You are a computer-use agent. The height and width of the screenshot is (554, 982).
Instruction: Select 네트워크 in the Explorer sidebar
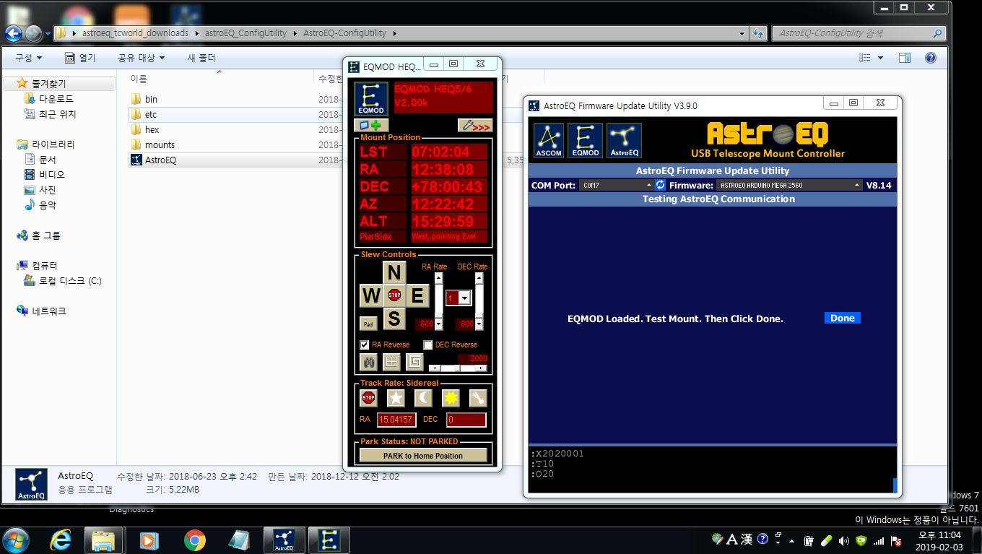click(x=48, y=311)
